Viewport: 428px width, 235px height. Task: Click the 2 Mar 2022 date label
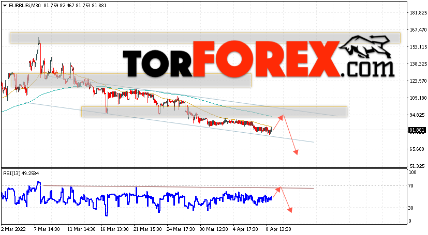coord(13,229)
